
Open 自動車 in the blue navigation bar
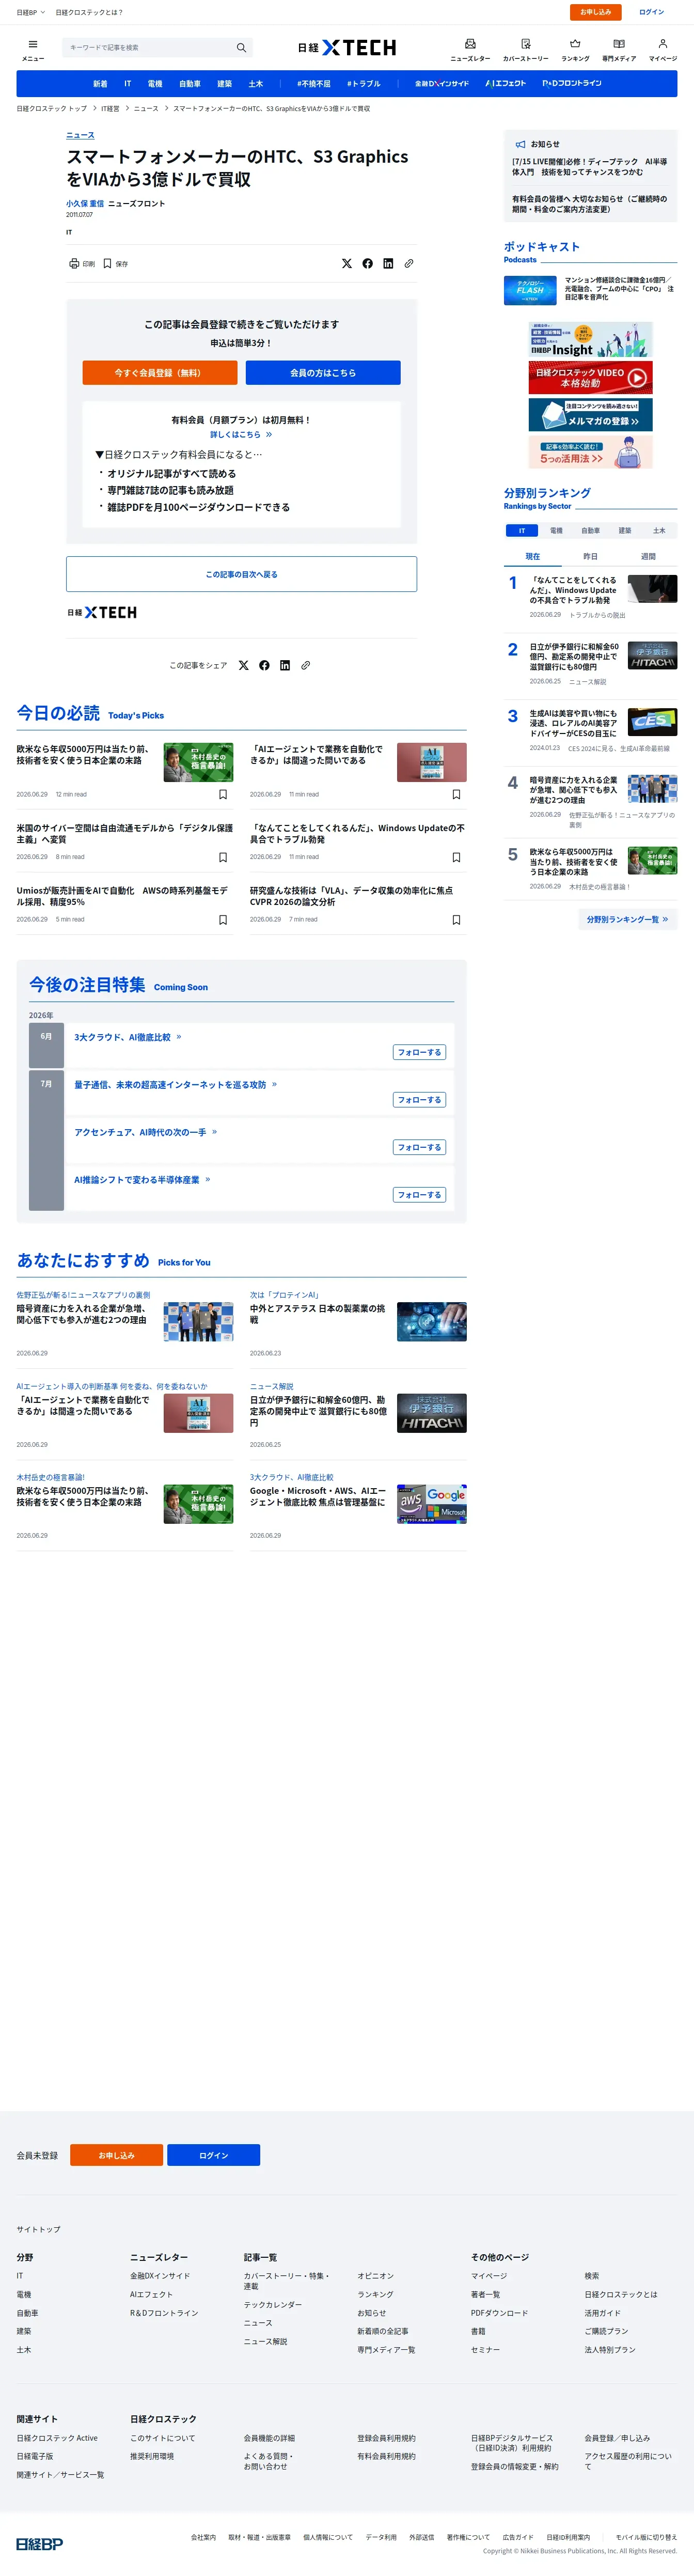click(x=190, y=84)
